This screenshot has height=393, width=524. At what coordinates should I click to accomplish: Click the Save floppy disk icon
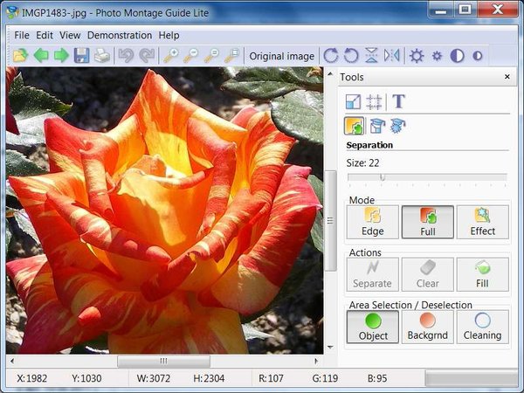81,56
